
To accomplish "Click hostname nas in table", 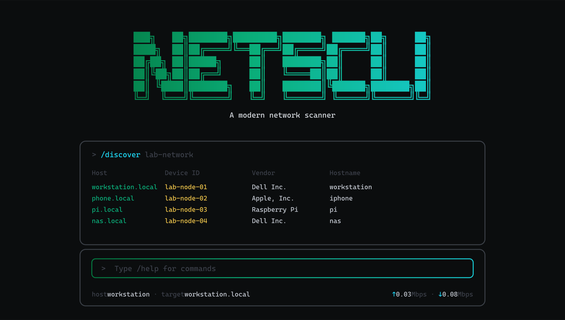I will [335, 221].
